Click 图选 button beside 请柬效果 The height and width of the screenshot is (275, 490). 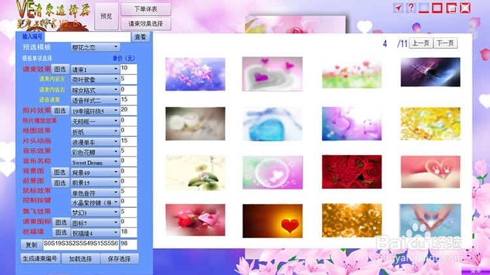60,69
